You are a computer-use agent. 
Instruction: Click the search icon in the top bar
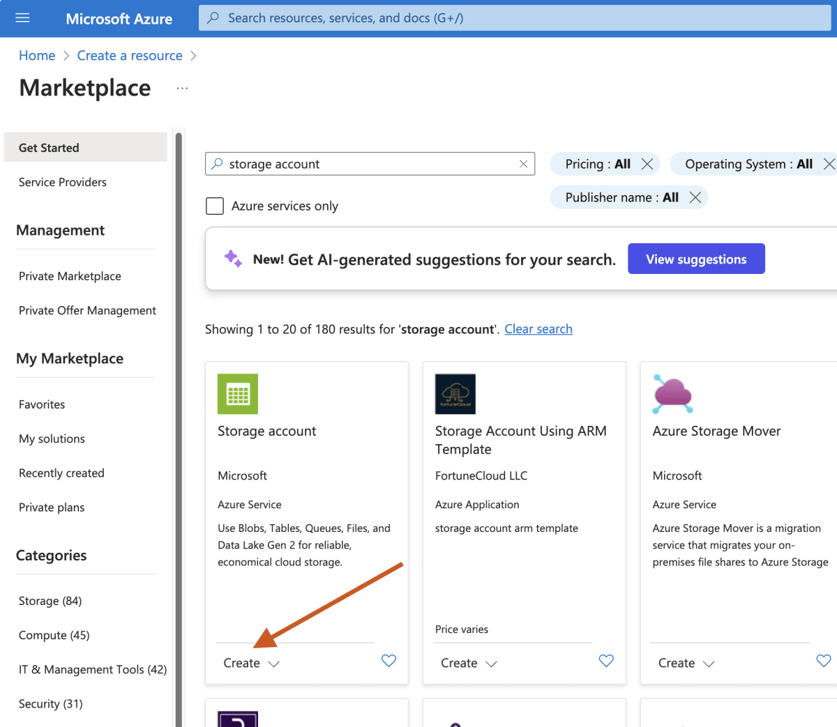pyautogui.click(x=213, y=17)
